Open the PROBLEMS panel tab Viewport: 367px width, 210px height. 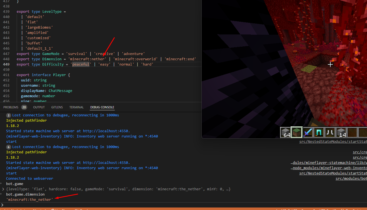[11, 107]
